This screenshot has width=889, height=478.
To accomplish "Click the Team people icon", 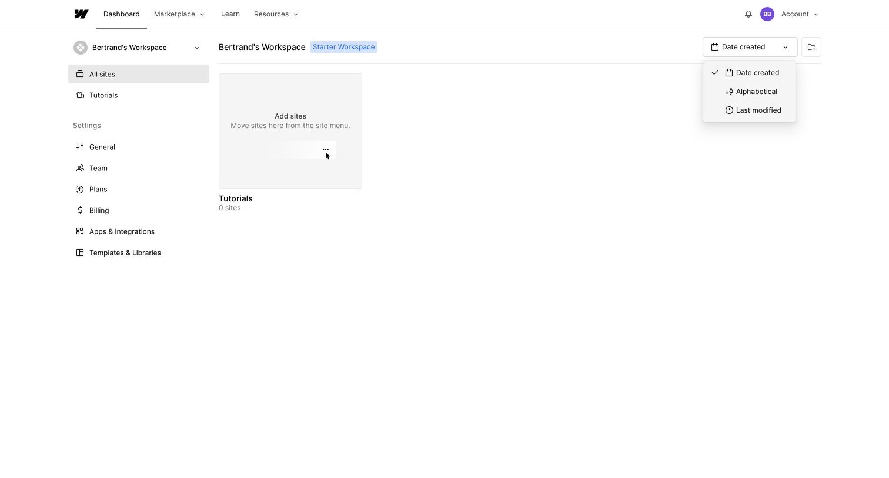I will click(x=80, y=168).
